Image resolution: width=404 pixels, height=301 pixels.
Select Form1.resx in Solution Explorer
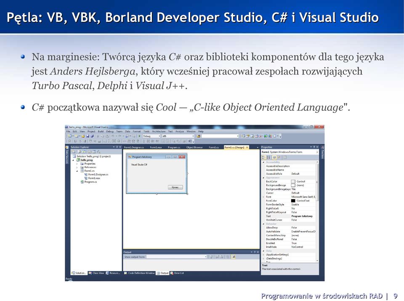[x=92, y=178]
